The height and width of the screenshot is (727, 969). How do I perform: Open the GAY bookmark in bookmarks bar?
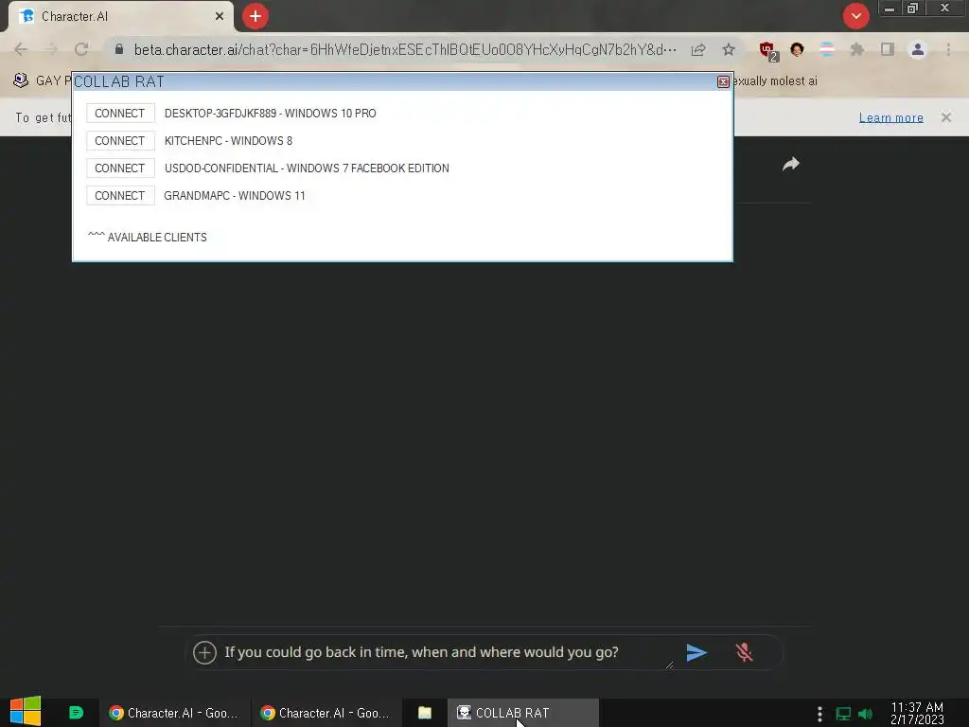point(41,81)
